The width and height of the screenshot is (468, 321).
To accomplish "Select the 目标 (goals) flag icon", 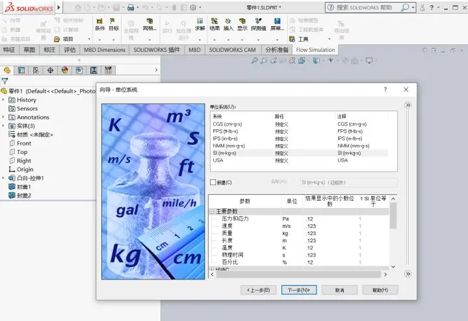I will pos(113,24).
